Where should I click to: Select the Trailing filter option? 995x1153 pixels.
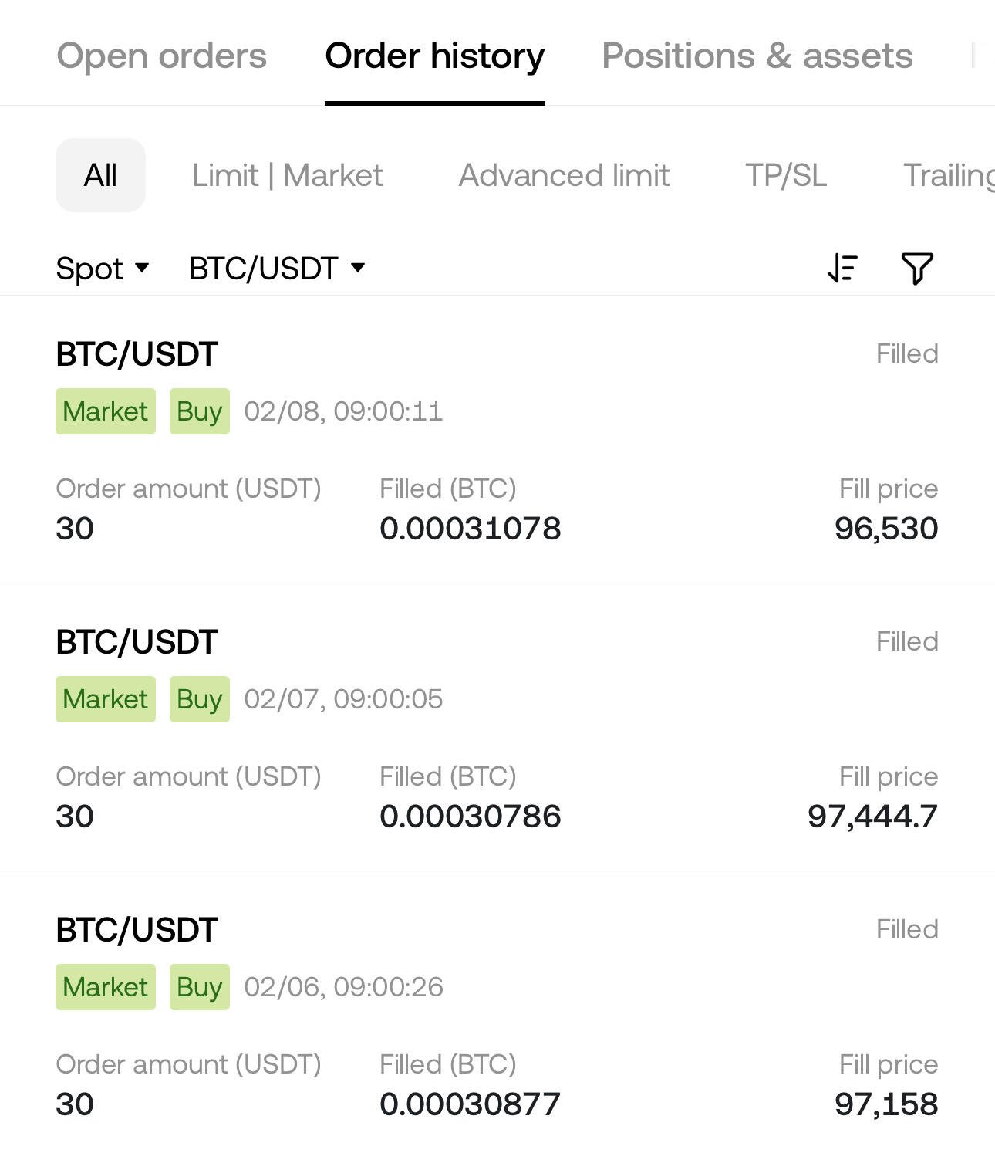pyautogui.click(x=949, y=175)
